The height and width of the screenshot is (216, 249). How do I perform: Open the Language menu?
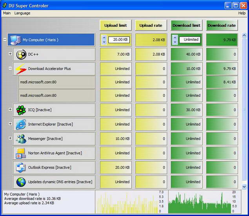click(22, 13)
